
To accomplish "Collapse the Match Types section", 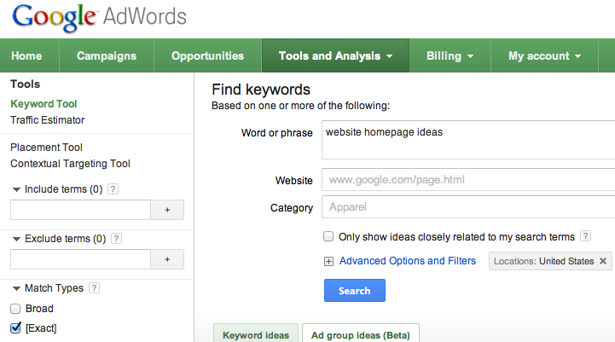I will (16, 288).
